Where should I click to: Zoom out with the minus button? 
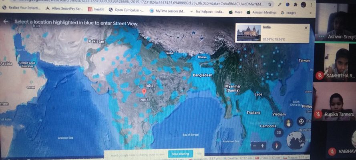[255, 146]
